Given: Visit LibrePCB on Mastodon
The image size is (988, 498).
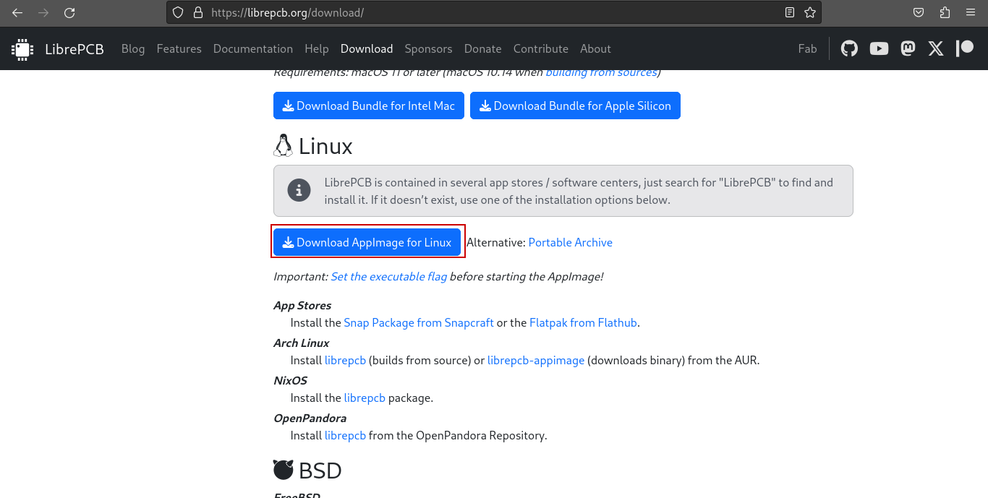Looking at the screenshot, I should (908, 48).
